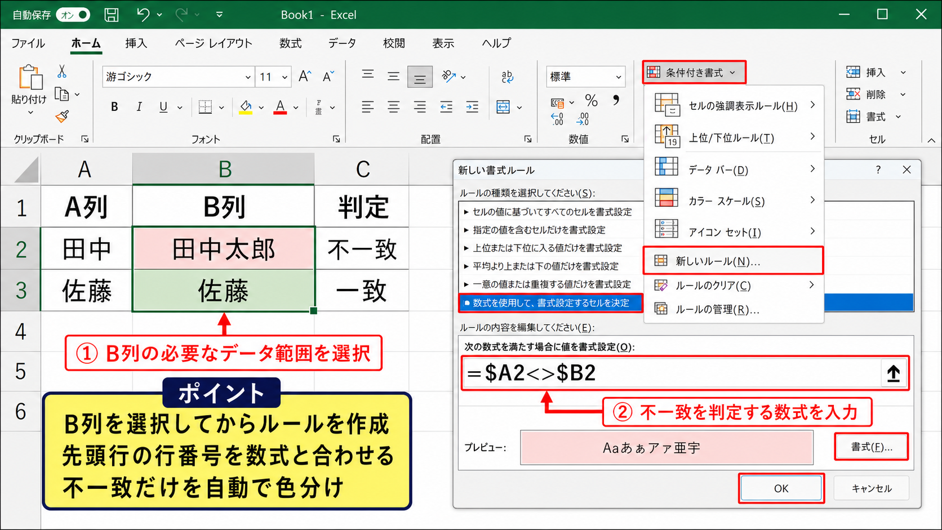Click the text orientation icon
The image size is (942, 530).
click(449, 76)
